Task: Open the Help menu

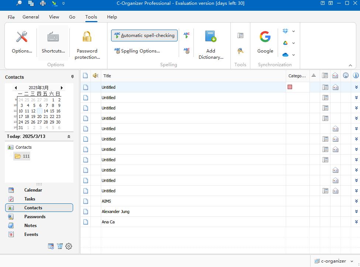Action: [112, 17]
